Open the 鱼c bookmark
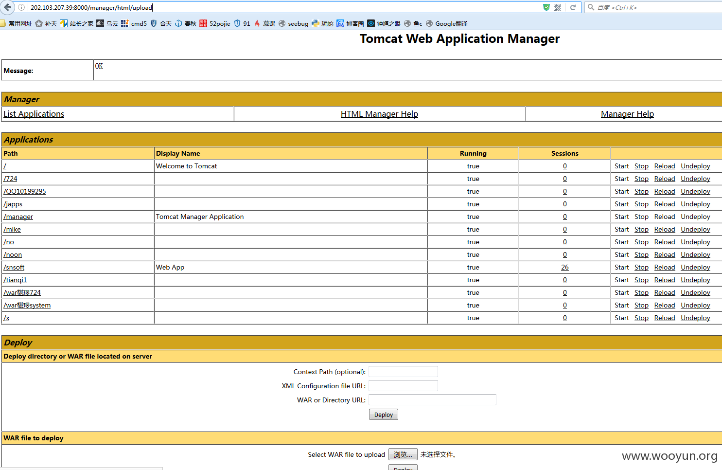This screenshot has height=470, width=722. [413, 23]
